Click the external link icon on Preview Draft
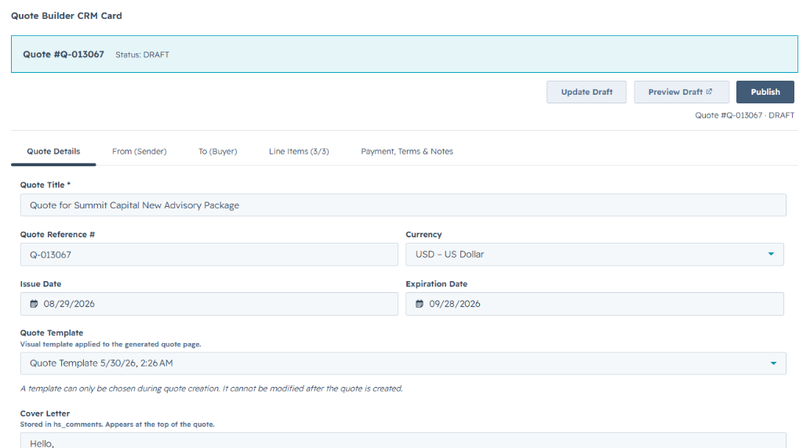This screenshot has height=448, width=803. point(709,92)
